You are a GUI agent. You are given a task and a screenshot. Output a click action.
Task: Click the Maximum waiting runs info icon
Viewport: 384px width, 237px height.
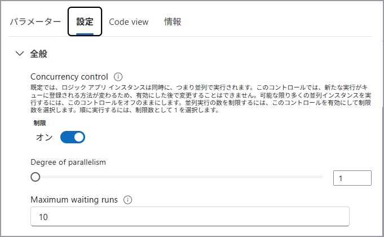(x=127, y=200)
